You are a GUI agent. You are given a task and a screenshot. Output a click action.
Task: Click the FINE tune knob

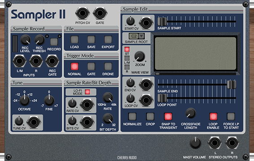tap(49, 100)
